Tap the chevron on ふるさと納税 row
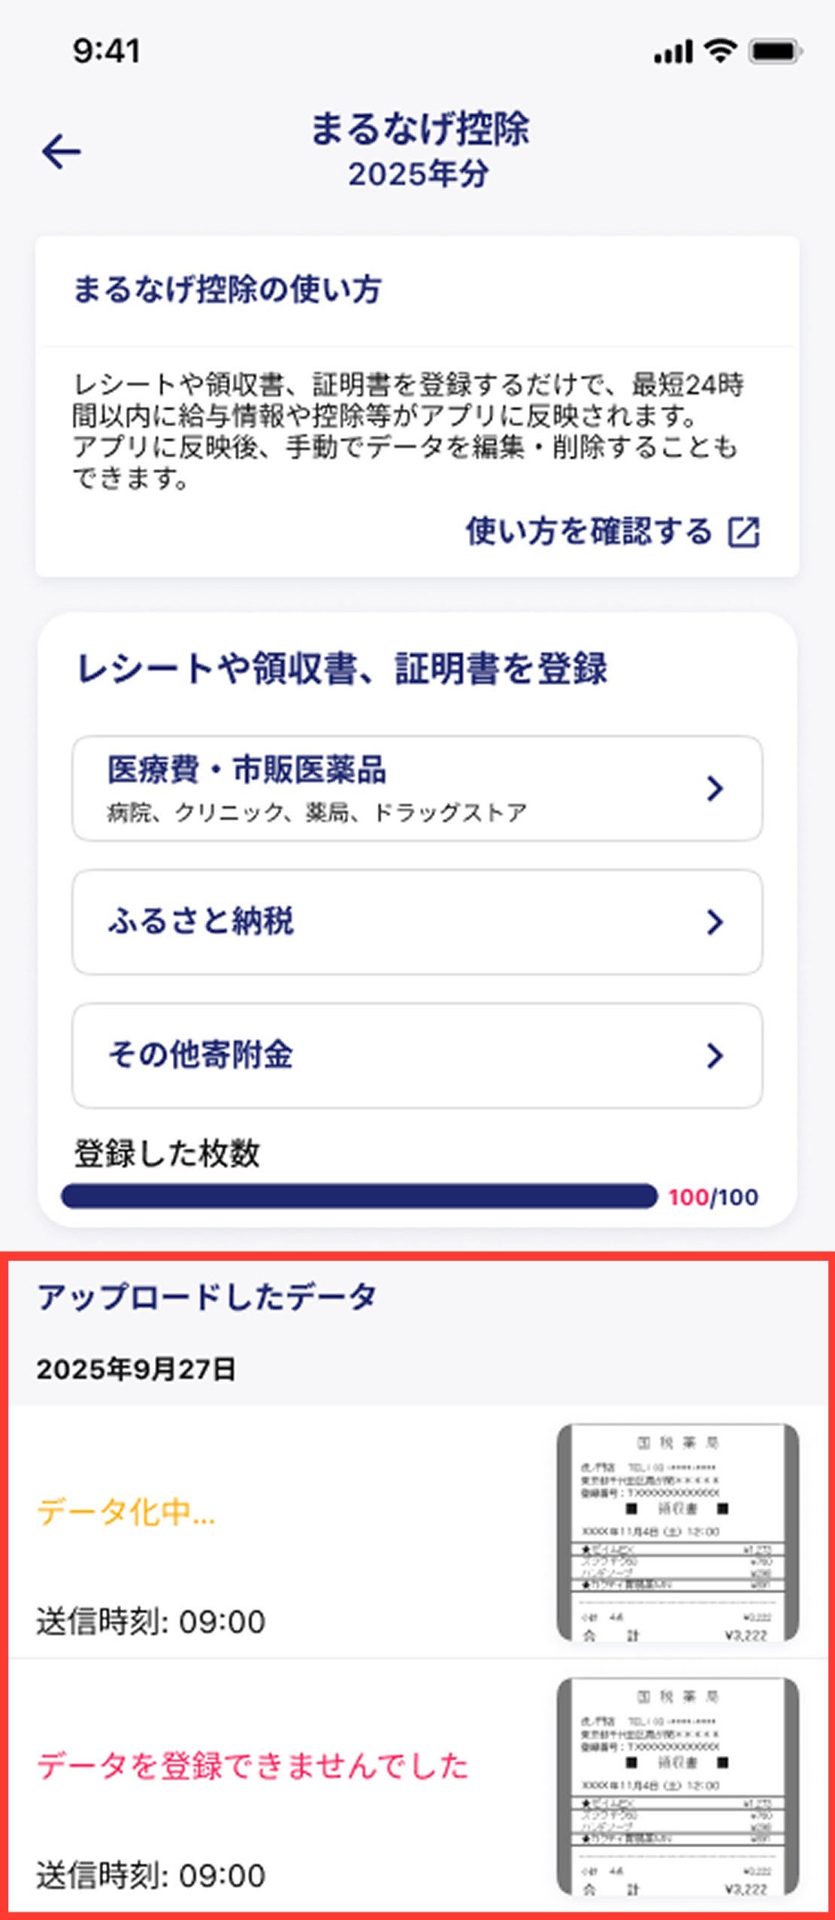This screenshot has height=1920, width=835. pos(715,922)
